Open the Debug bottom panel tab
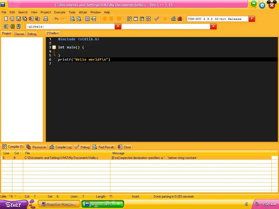The image size is (279, 209). tap(82, 147)
